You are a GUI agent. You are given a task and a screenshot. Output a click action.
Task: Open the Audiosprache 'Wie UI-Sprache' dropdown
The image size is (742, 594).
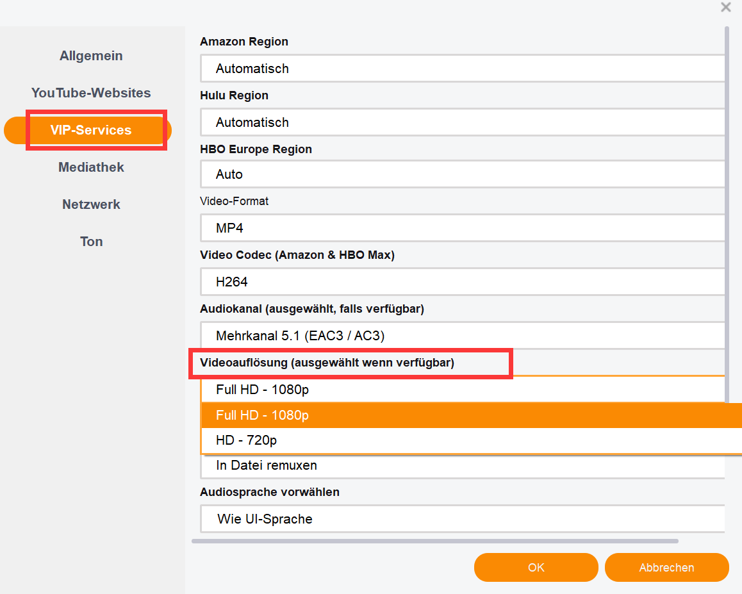point(463,519)
